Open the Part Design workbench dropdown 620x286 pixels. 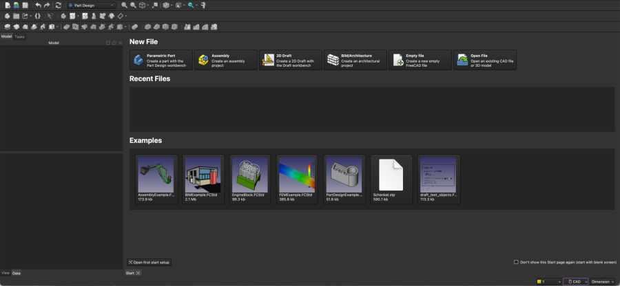click(x=92, y=5)
